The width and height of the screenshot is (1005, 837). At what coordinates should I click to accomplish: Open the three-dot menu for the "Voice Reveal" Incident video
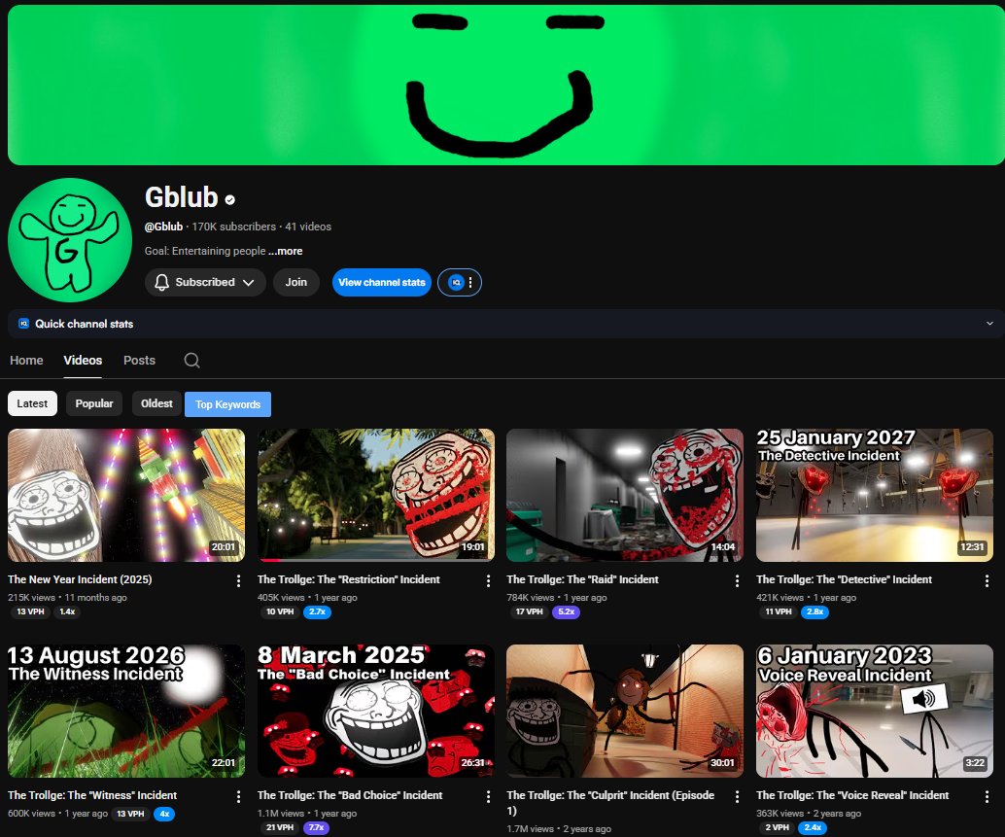coord(987,796)
